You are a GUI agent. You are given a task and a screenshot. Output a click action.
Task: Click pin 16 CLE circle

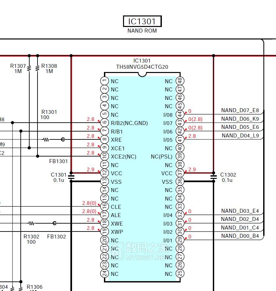(105, 206)
